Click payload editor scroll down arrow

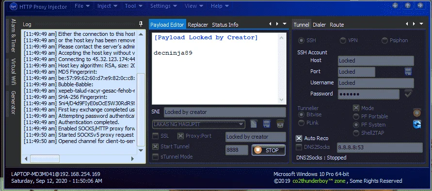tap(281, 99)
